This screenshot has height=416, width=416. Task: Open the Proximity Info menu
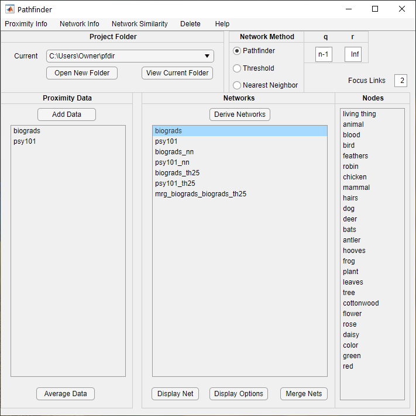pos(26,24)
